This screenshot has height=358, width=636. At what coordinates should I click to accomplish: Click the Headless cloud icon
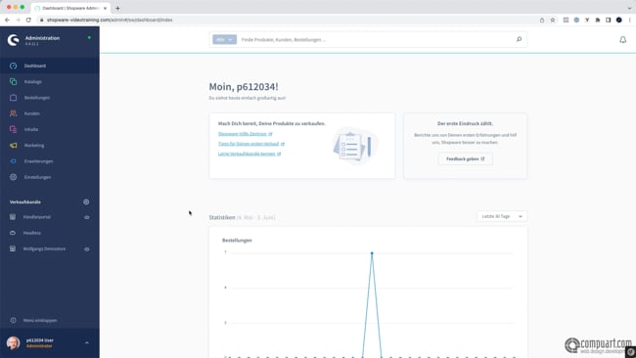(13, 233)
